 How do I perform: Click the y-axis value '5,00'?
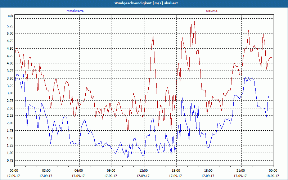(10, 33)
